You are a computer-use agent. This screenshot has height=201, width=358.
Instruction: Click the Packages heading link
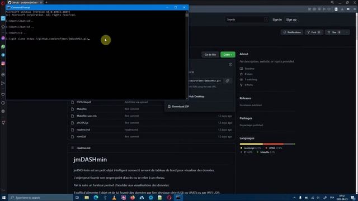click(246, 118)
